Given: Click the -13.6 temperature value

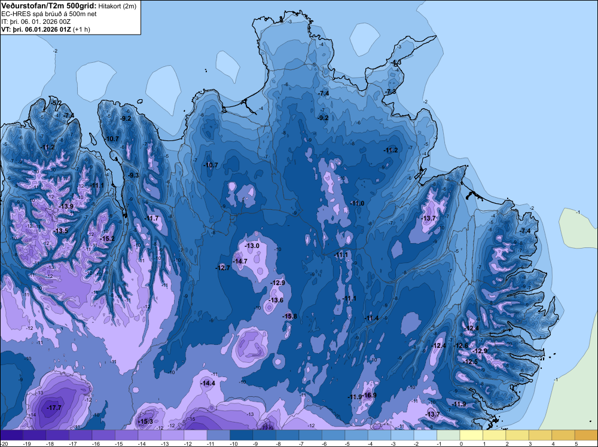Looking at the screenshot, I should pyautogui.click(x=276, y=300).
